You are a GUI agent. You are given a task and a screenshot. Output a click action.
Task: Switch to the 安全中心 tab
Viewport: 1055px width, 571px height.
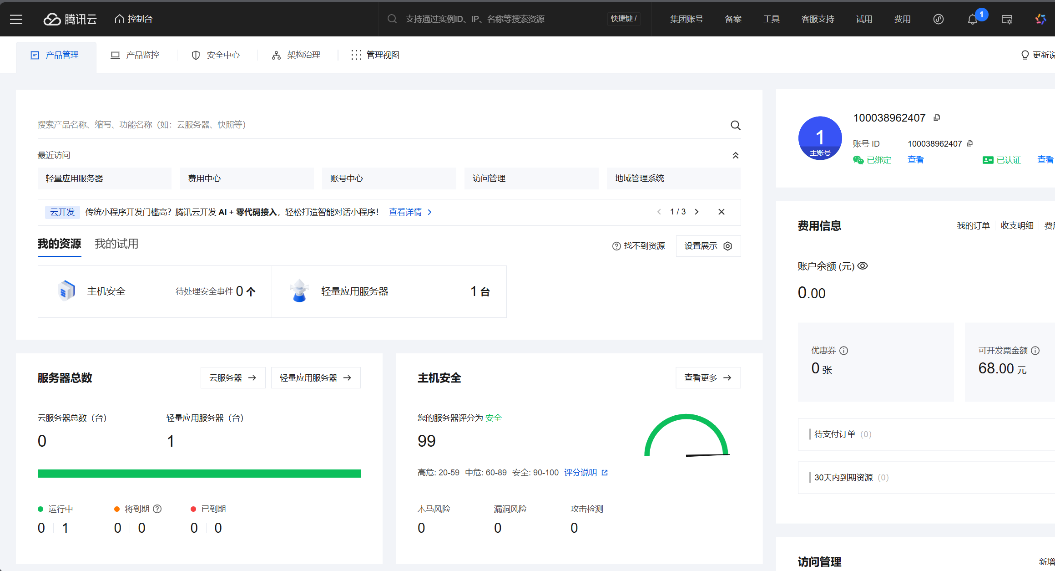click(216, 55)
